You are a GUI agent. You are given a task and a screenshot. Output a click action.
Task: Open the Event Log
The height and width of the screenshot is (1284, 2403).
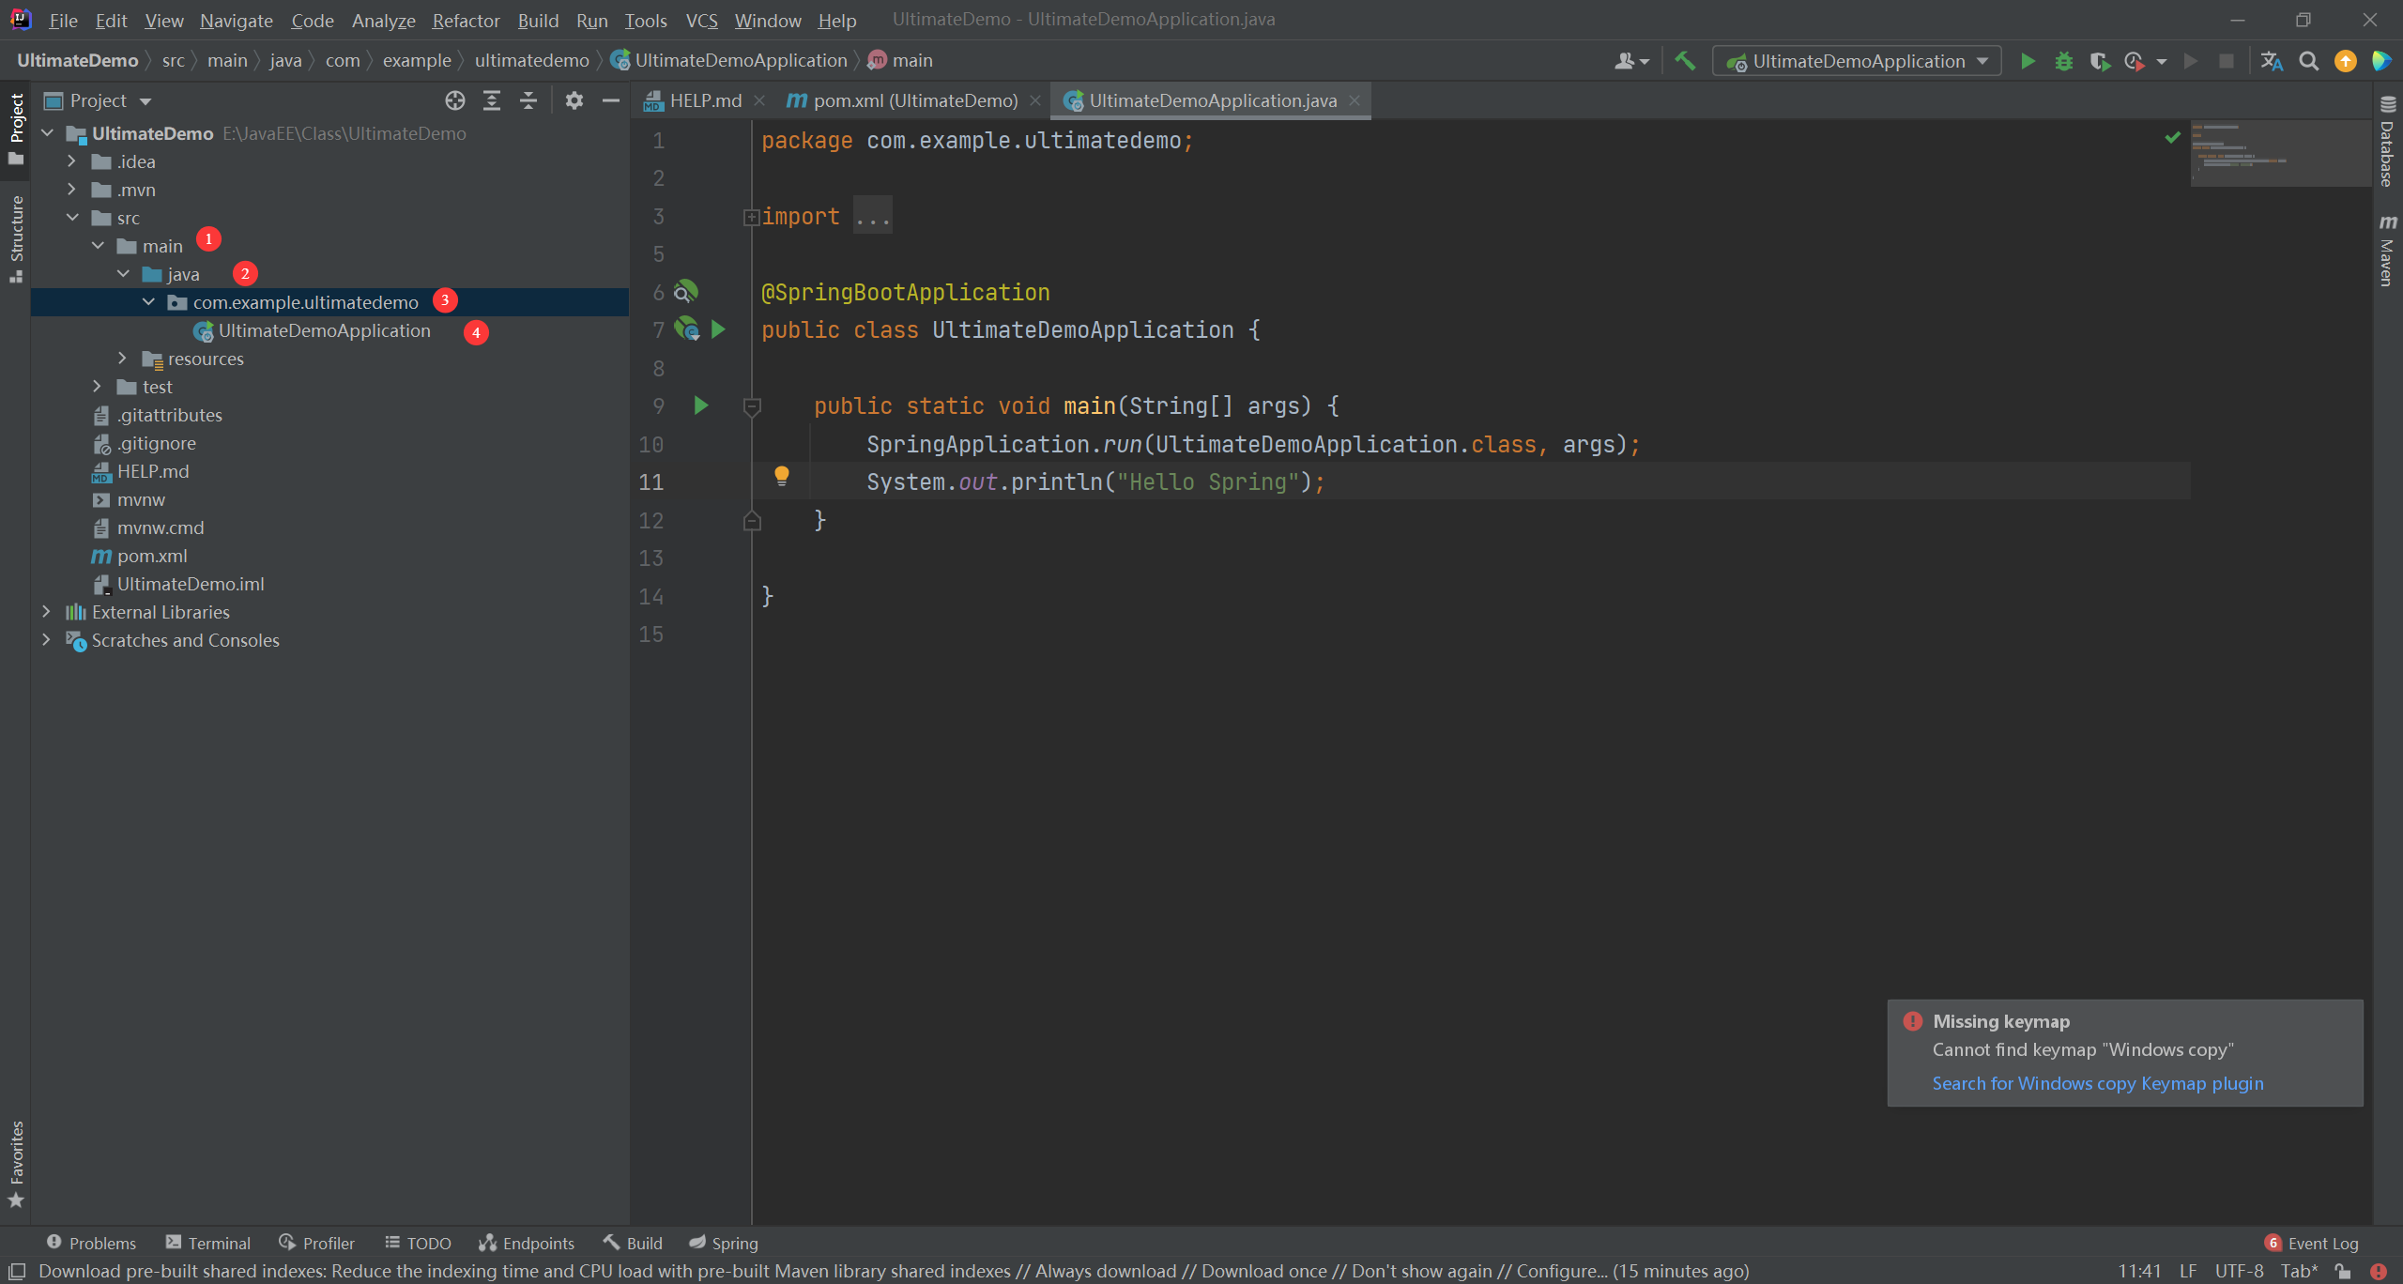click(x=2311, y=1243)
